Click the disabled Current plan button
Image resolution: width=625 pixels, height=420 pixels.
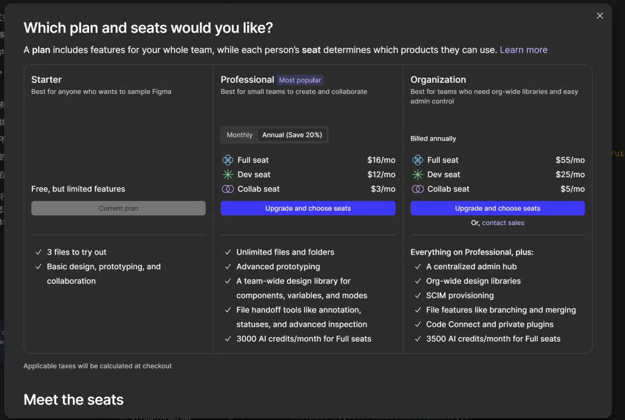(118, 208)
